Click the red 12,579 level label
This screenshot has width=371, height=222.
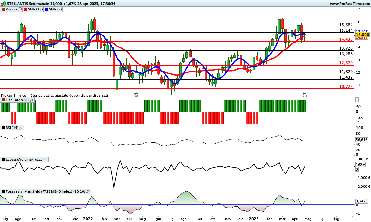(346, 63)
